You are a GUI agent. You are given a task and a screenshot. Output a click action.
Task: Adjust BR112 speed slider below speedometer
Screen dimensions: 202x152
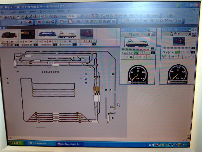click(x=138, y=82)
